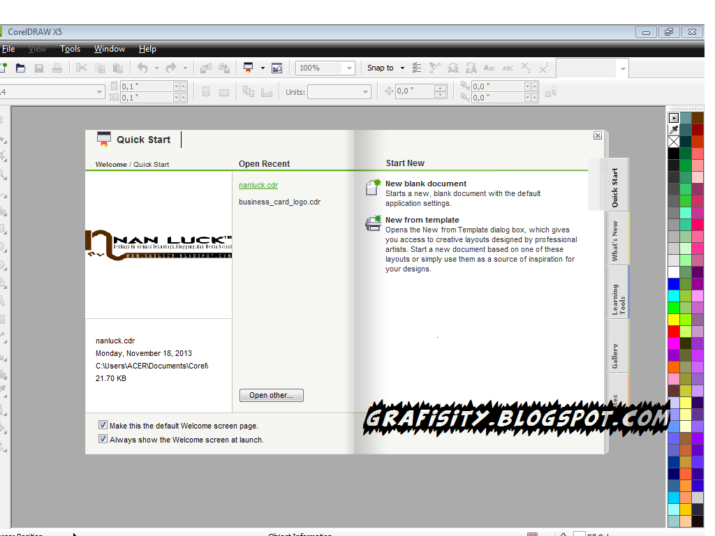Click 'New from template' heading
Viewport: 715px width, 536px height.
tap(422, 220)
